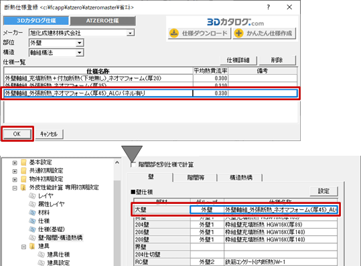Select the 204壁 row in wall table
The width and height of the screenshot is (361, 266).
(236, 225)
